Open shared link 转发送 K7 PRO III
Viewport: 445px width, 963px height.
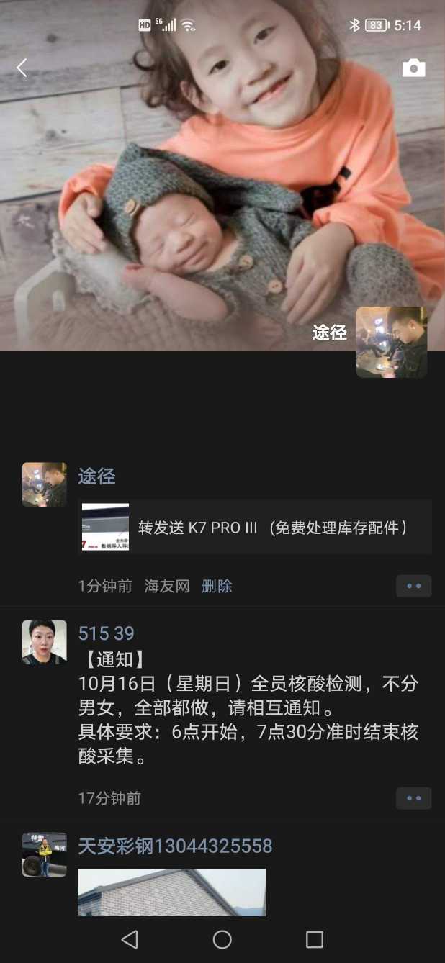tap(255, 528)
